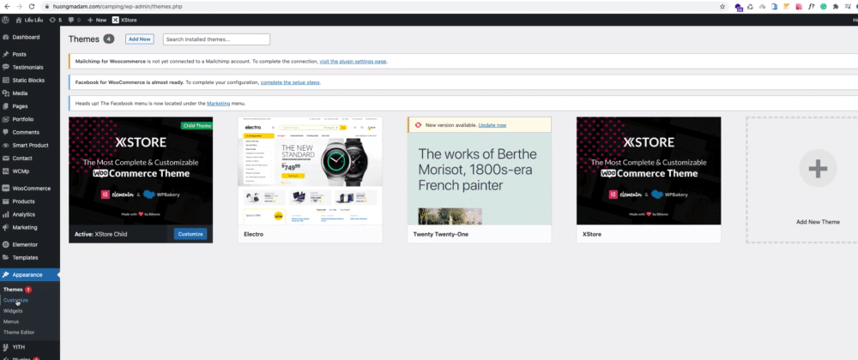
Task: Click the Marketing megaphone icon
Action: click(5, 227)
